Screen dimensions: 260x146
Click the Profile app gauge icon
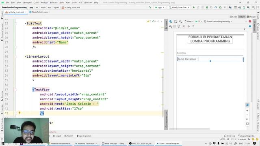click(216, 7)
